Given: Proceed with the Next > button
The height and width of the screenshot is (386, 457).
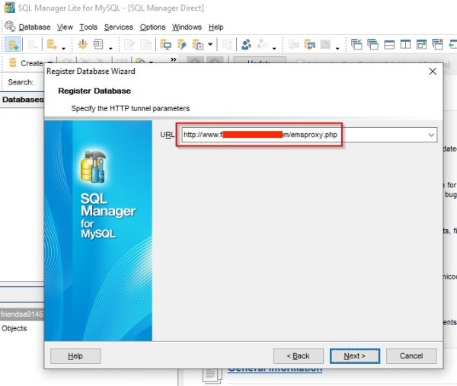Looking at the screenshot, I should [355, 356].
